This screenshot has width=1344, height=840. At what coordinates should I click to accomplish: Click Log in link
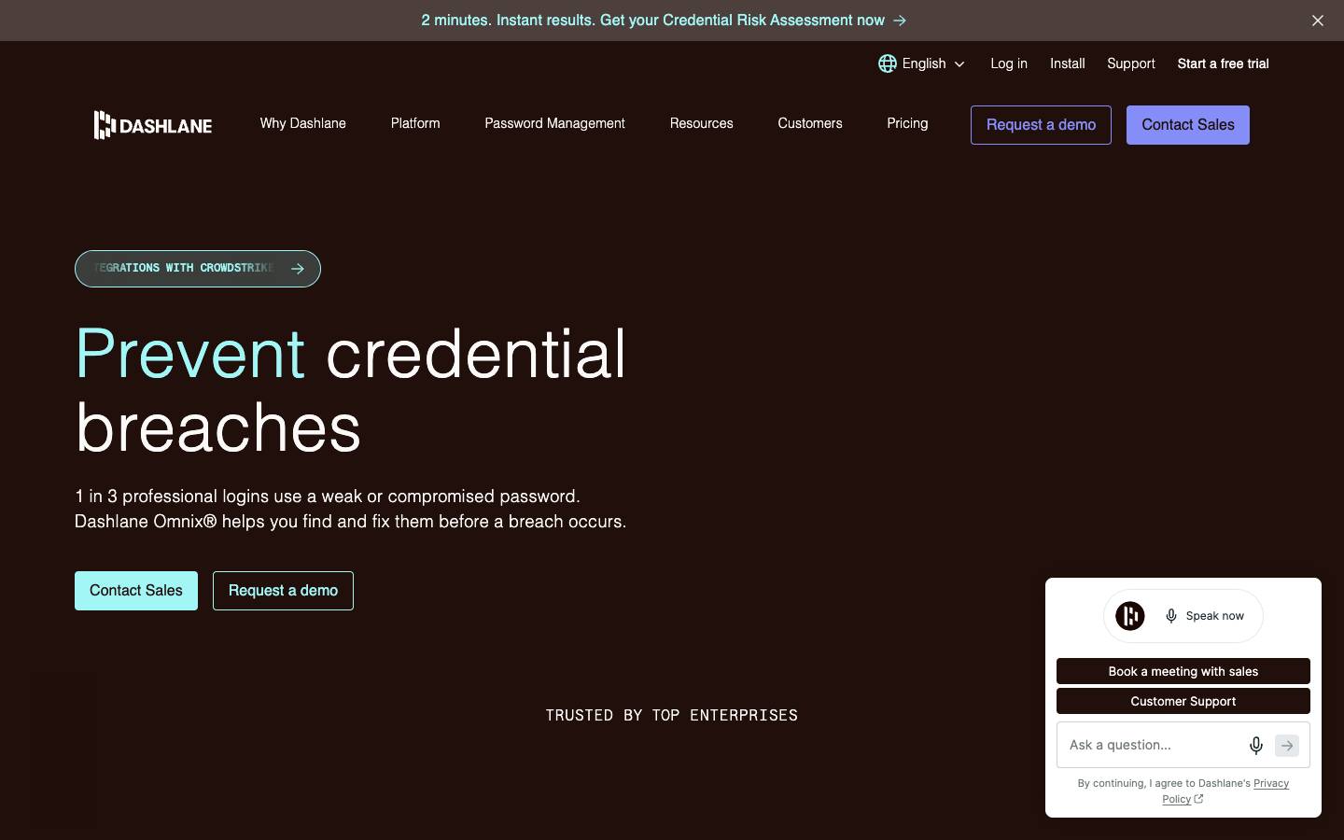point(1009,63)
